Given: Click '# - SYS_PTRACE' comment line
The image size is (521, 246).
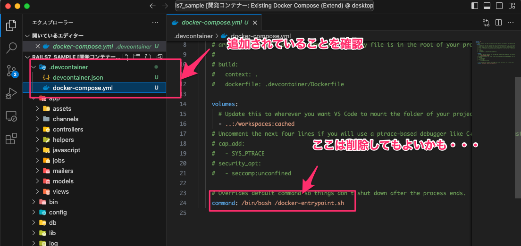Looking at the screenshot, I should (238, 153).
